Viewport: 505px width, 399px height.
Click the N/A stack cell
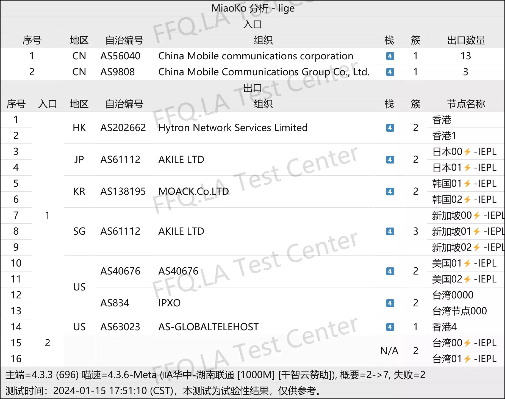389,351
